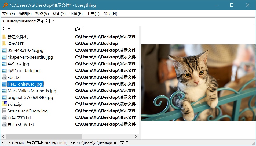Open the 文件(F) menu
This screenshot has height=146, width=256.
coord(9,14)
